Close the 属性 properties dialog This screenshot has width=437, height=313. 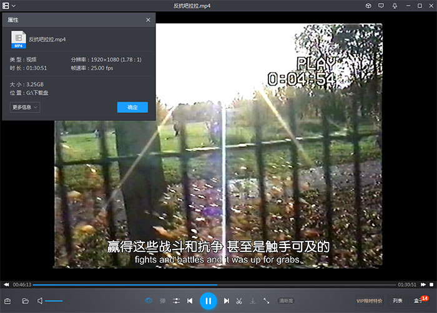148,20
